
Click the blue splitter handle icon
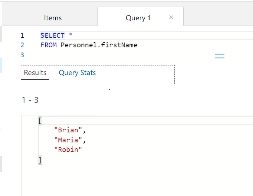tap(220, 56)
